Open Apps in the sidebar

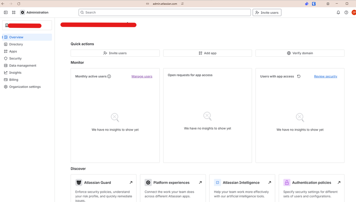27,51
